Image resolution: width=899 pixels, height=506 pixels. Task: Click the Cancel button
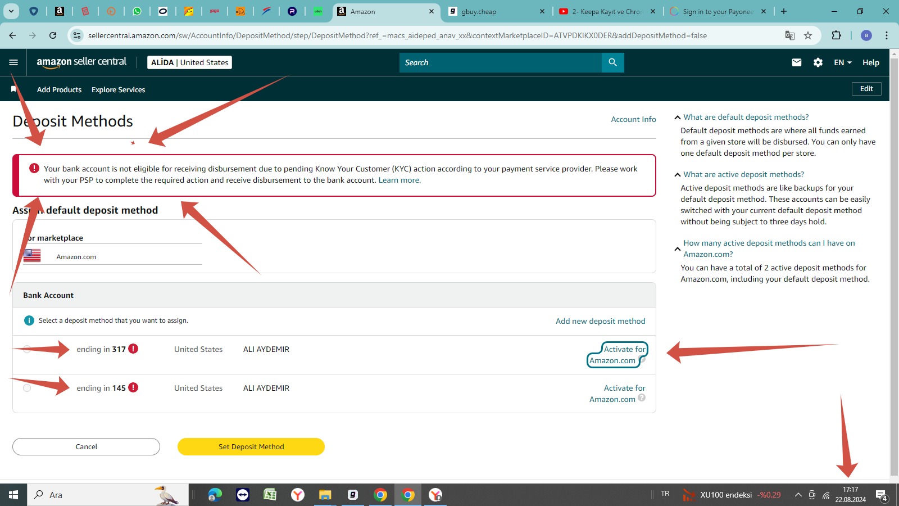pyautogui.click(x=86, y=446)
